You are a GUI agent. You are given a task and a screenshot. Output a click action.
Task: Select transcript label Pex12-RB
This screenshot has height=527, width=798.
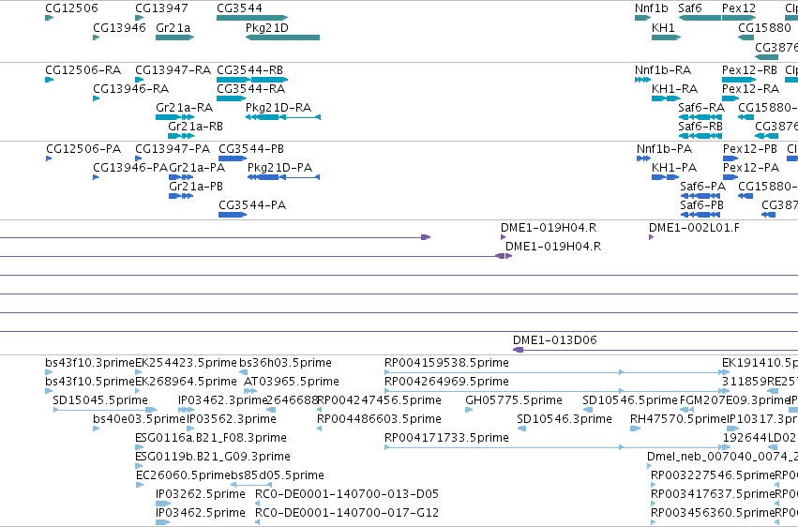click(x=749, y=69)
